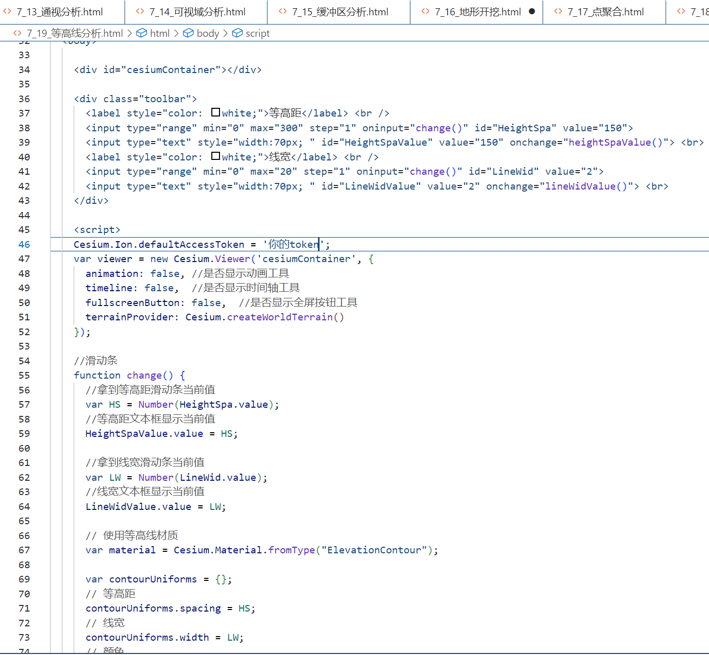Click contourUniforms.spacing on line 71
This screenshot has width=709, height=655.
153,609
